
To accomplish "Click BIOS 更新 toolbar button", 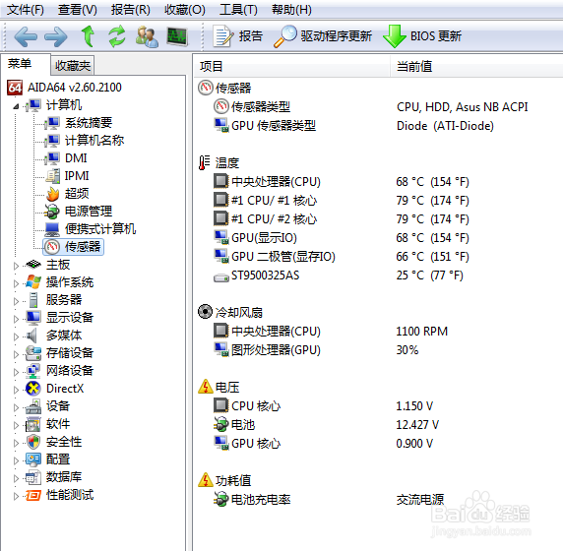I will (422, 36).
